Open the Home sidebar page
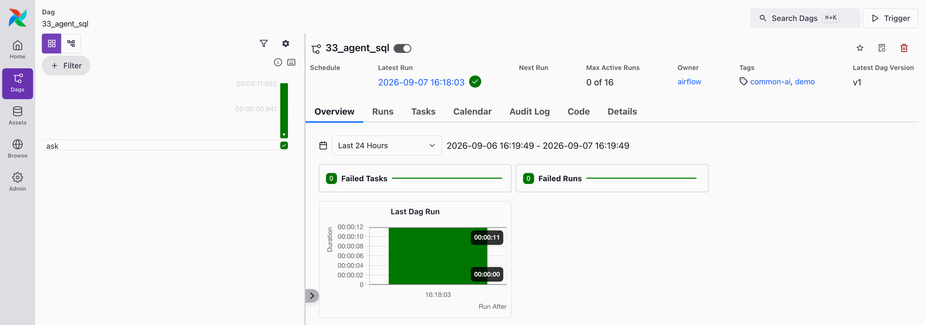Screen dimensions: 925x325 pos(17,50)
